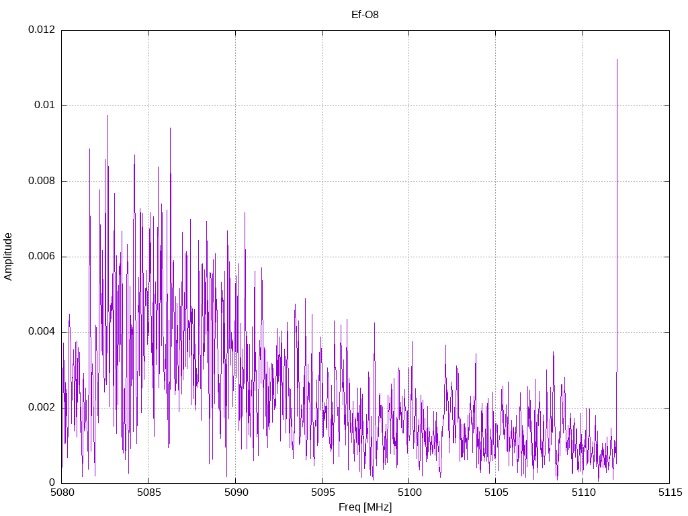This screenshot has height=516, width=688.
Task: Click the 0.002 y-axis tick label
Action: [42, 407]
